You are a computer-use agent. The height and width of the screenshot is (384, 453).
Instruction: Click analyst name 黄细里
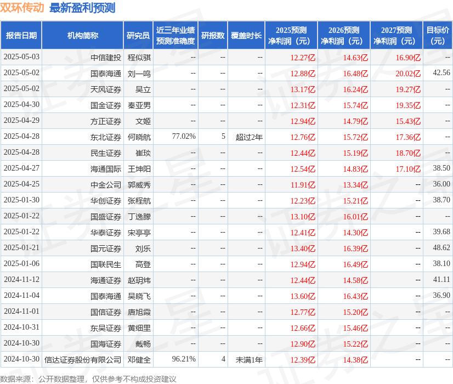tap(139, 327)
